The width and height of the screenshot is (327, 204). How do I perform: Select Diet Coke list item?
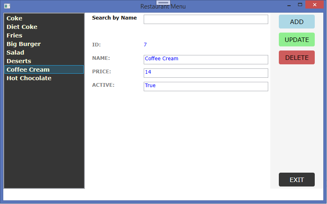(44, 27)
